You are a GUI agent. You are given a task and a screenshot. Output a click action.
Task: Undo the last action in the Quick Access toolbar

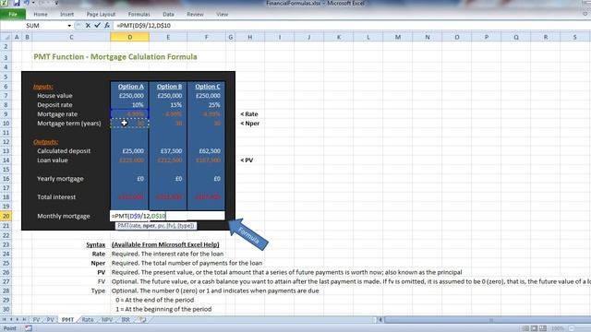tap(27, 3)
